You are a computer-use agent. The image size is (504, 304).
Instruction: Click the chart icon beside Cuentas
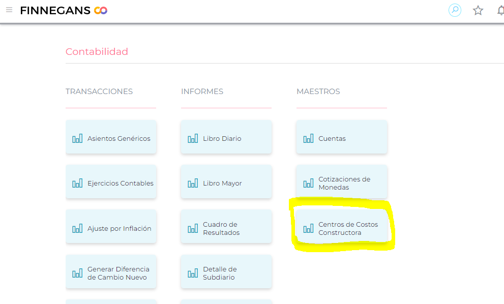(x=308, y=138)
